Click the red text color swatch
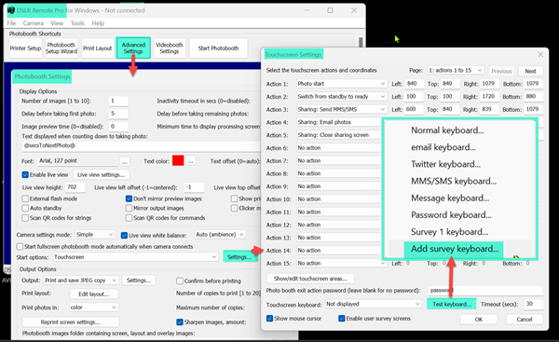The height and width of the screenshot is (342, 559). 178,161
